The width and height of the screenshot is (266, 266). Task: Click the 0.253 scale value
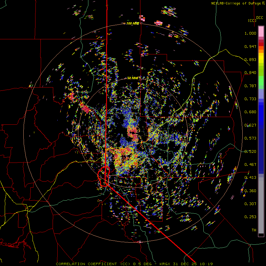click(250, 217)
